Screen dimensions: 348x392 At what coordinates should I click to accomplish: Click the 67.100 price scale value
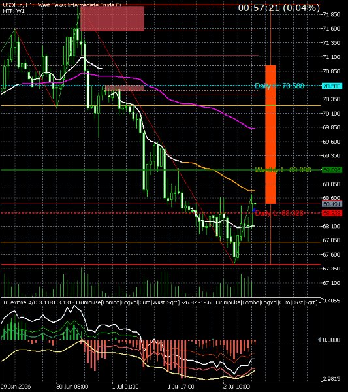[331, 283]
